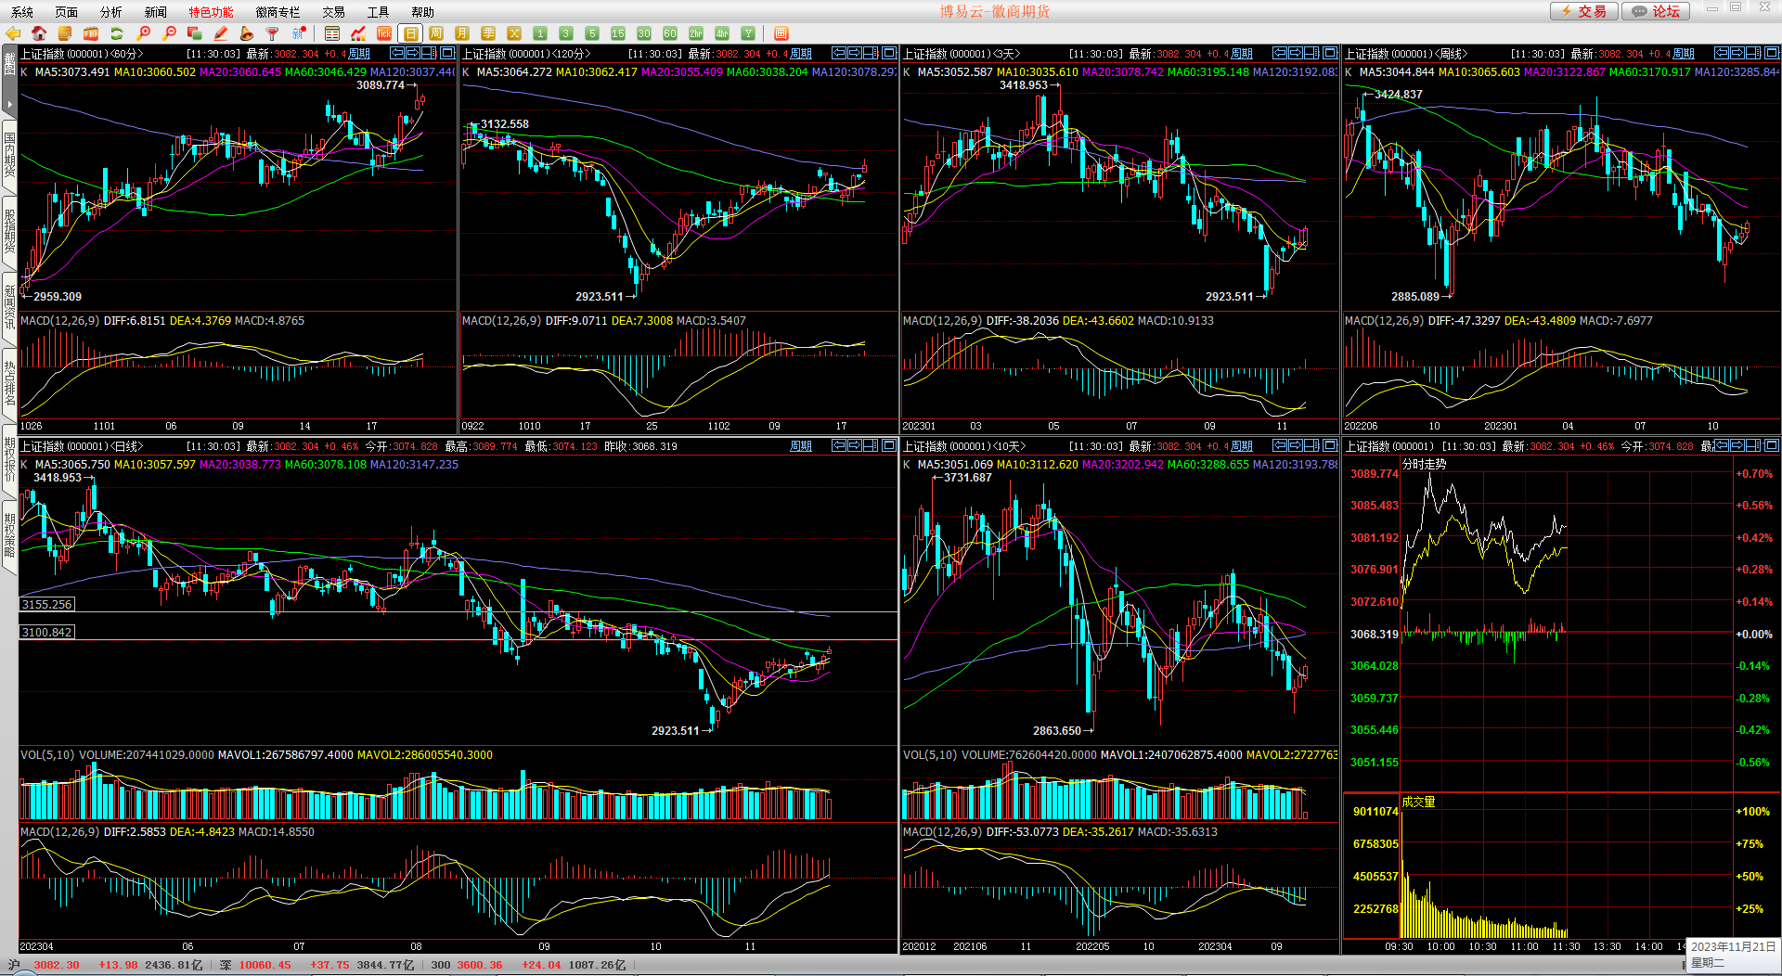
Task: Click the blue 新 news icon
Action: [x=299, y=33]
